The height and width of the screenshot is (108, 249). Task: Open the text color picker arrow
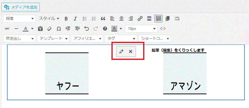pyautogui.click(x=32, y=29)
